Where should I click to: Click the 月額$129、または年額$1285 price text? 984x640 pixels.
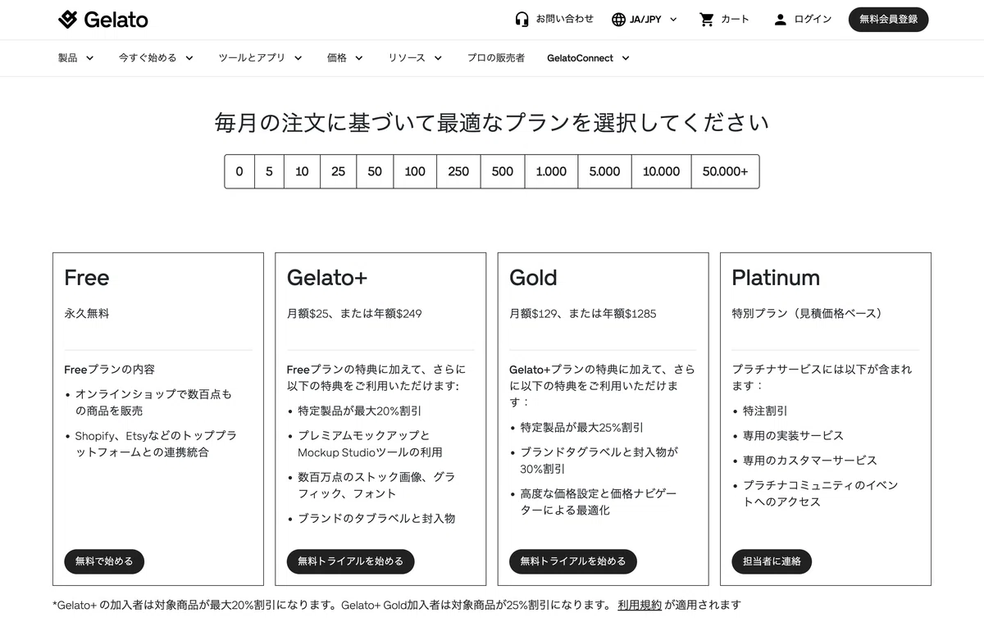pyautogui.click(x=583, y=313)
